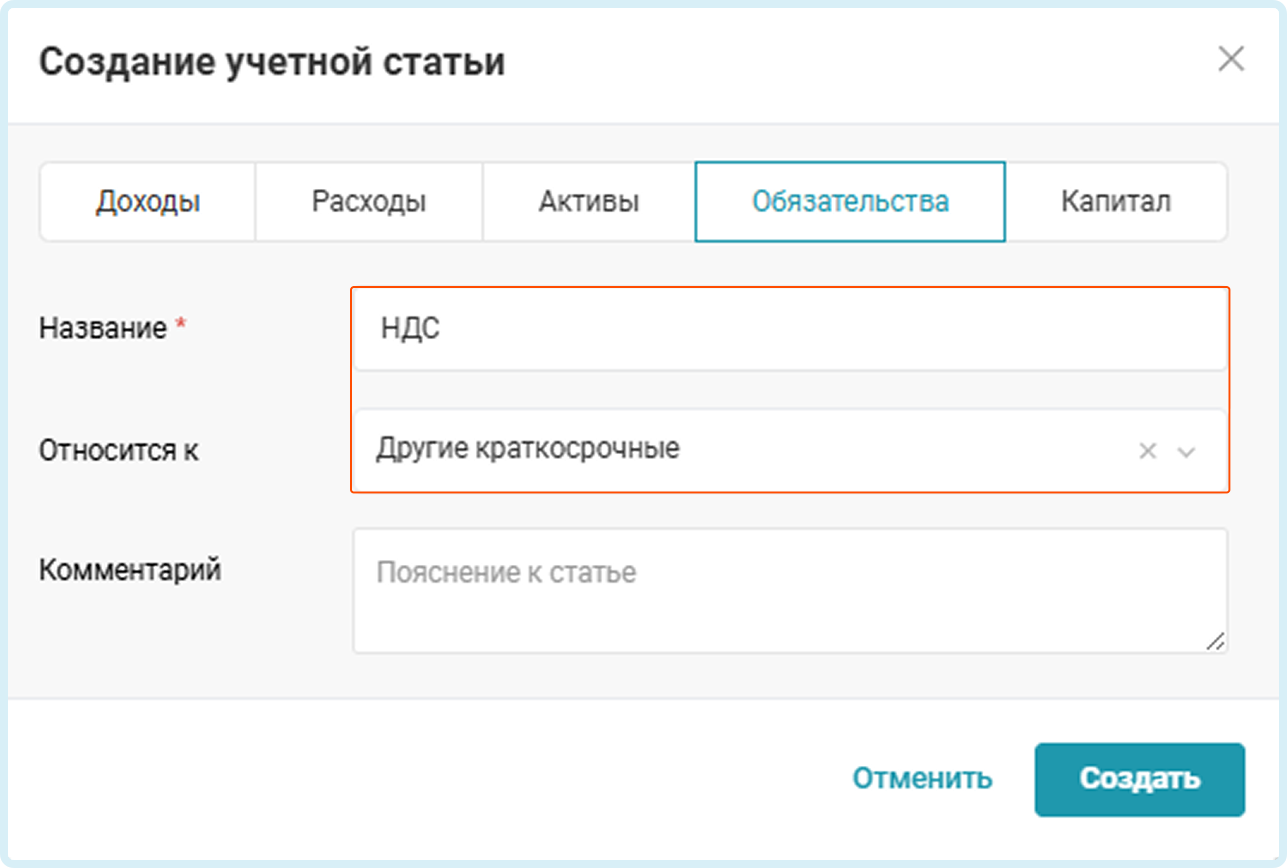
Task: Click the comment textarea resize handle
Action: [x=1216, y=642]
